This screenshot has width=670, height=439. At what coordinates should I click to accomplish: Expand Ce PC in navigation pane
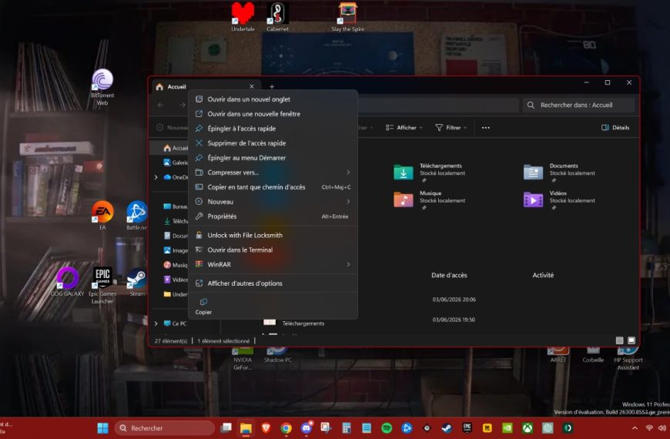coord(156,323)
